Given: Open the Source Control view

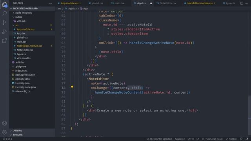Looking at the screenshot, I should pyautogui.click(x=4, y=22).
